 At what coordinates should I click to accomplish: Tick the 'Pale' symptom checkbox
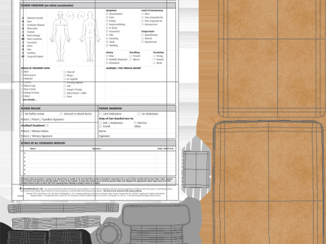pyautogui.click(x=107, y=35)
